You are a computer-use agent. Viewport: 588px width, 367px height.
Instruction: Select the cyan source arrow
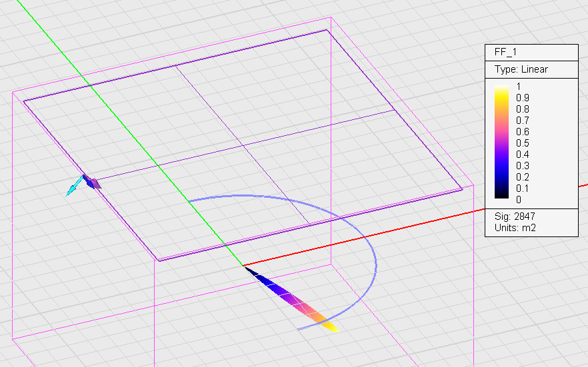click(x=74, y=186)
